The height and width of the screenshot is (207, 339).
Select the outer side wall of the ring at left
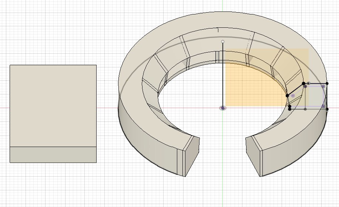147,138
